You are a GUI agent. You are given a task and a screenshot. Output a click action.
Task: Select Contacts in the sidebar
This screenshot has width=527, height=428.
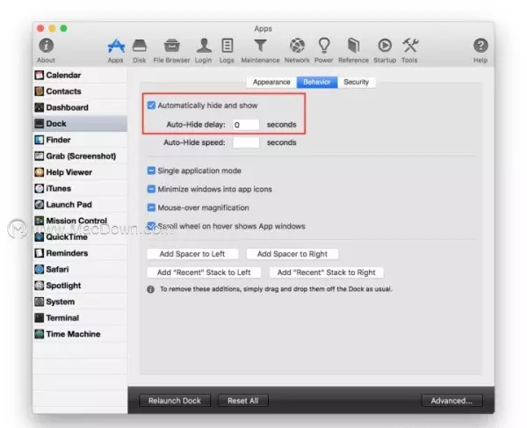[x=80, y=91]
